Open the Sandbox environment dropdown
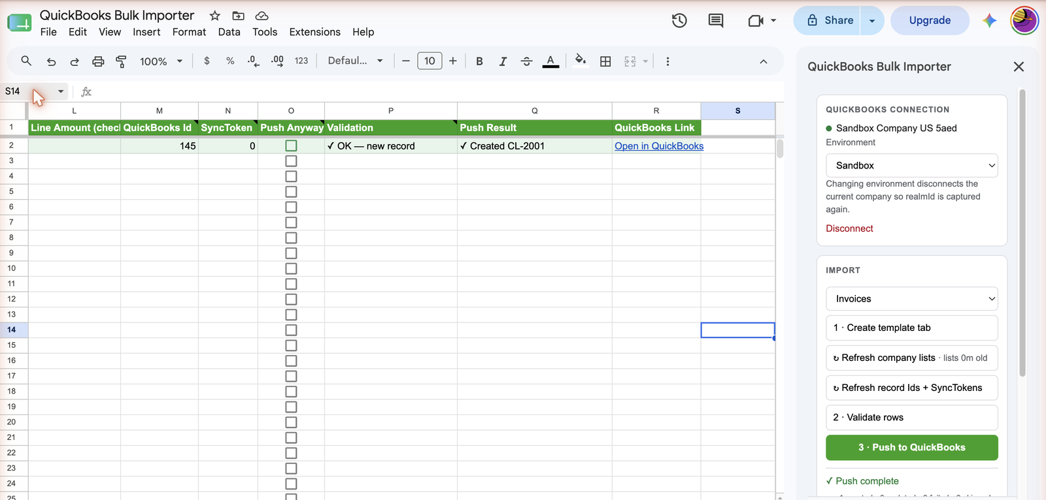The image size is (1046, 500). click(x=912, y=165)
